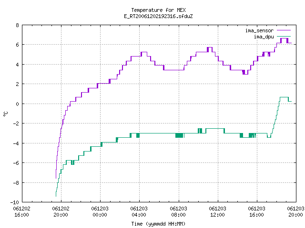
Task: Select the y-axis tick label 2
Action: [18, 85]
